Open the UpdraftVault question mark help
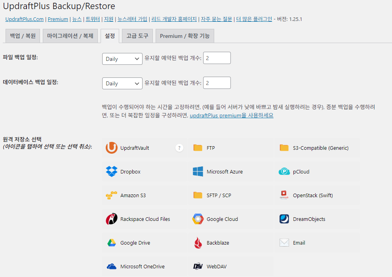 click(x=179, y=148)
